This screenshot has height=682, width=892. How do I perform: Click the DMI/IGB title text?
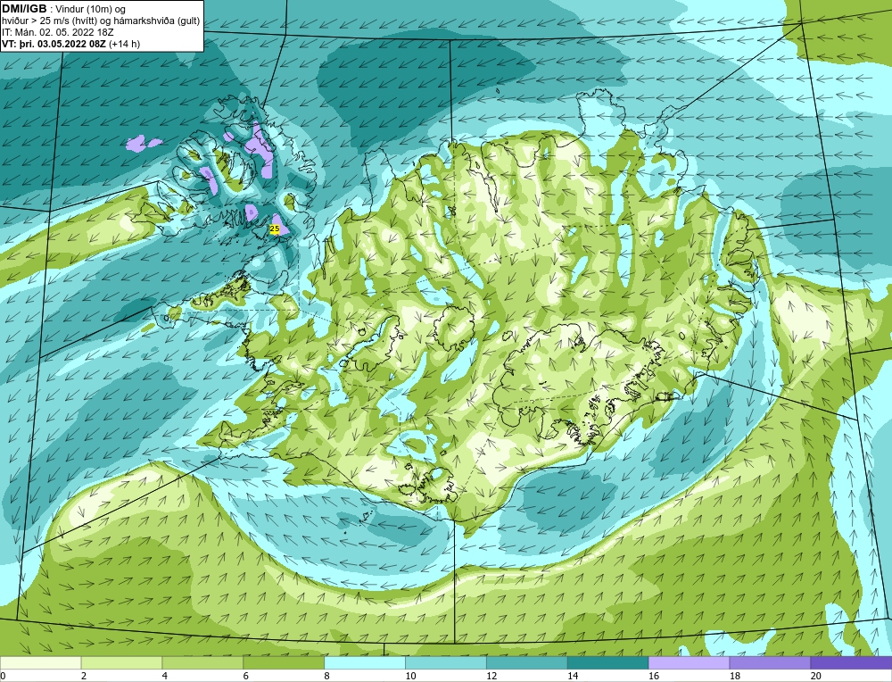click(24, 9)
